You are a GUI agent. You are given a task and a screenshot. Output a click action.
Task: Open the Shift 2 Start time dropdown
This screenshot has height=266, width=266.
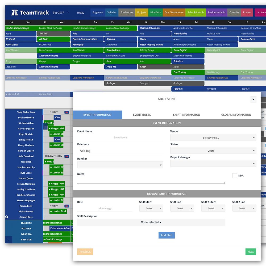213,208
